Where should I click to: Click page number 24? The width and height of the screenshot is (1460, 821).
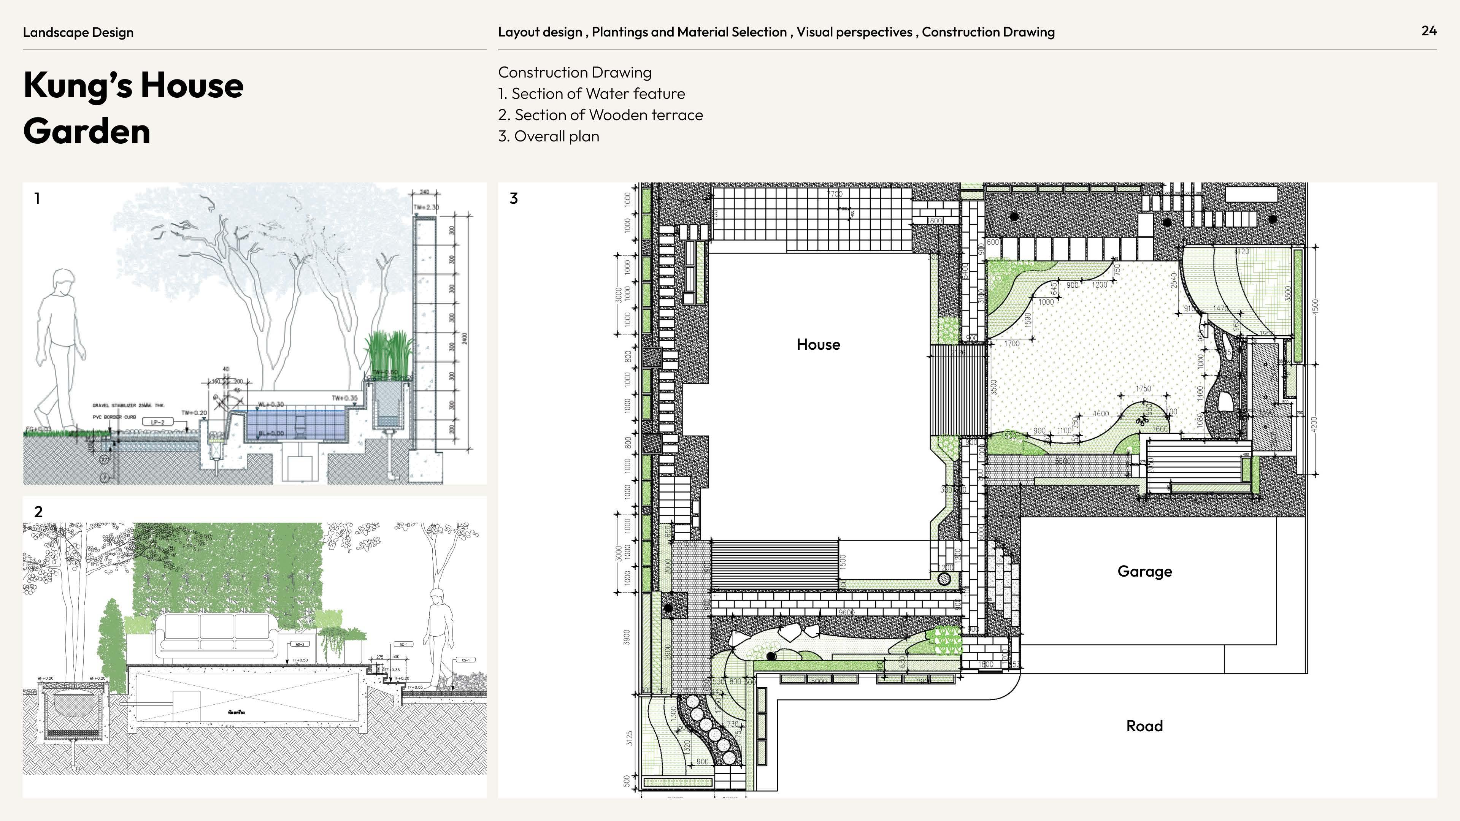coord(1429,31)
